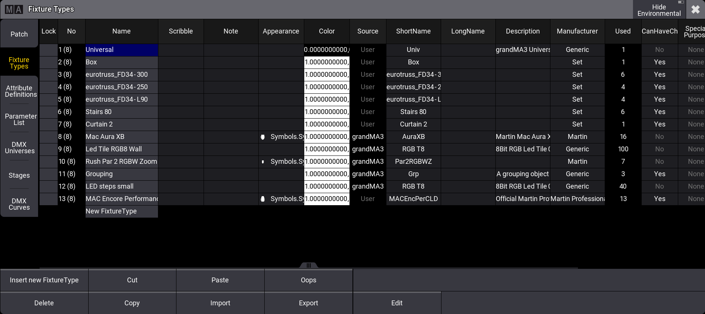
Task: Click Mac Aura XB appearance symbol icon
Action: [x=263, y=137]
